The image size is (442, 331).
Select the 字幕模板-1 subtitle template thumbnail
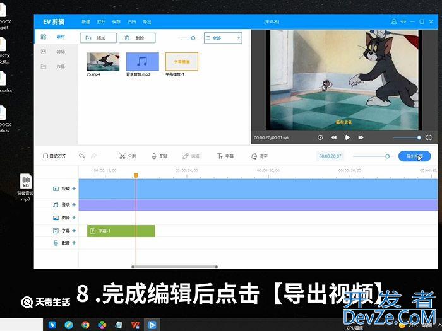coord(182,61)
